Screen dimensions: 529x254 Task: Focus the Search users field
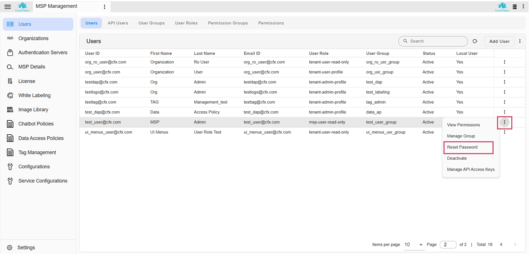pos(433,41)
